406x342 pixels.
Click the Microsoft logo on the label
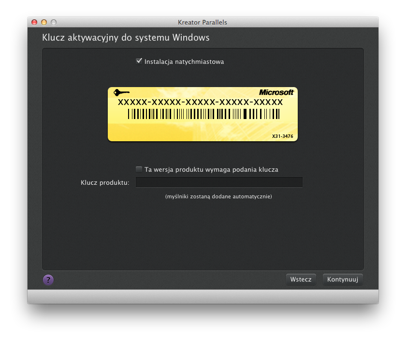[276, 92]
